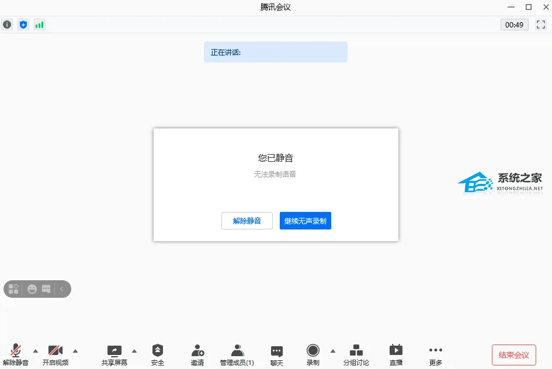
Task: Expand share screen options arrow
Action: pyautogui.click(x=134, y=351)
